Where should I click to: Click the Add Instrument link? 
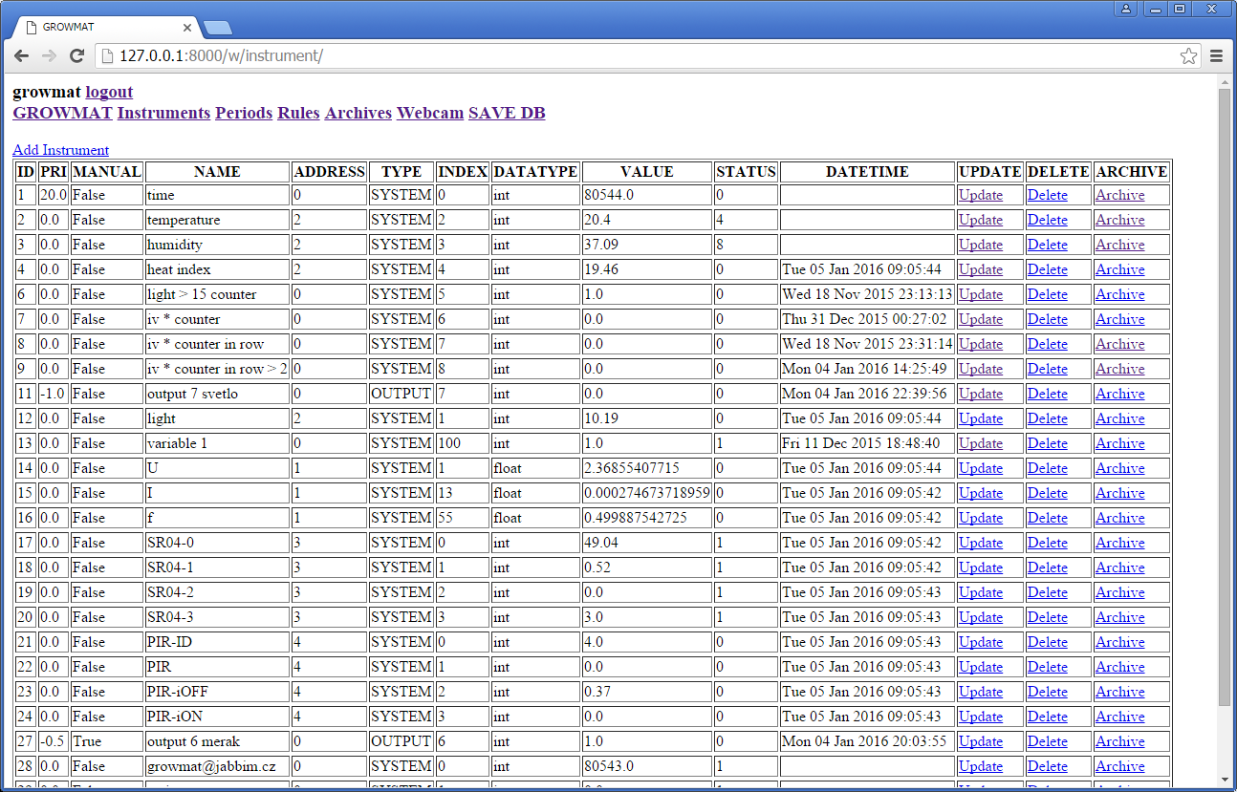[x=60, y=150]
